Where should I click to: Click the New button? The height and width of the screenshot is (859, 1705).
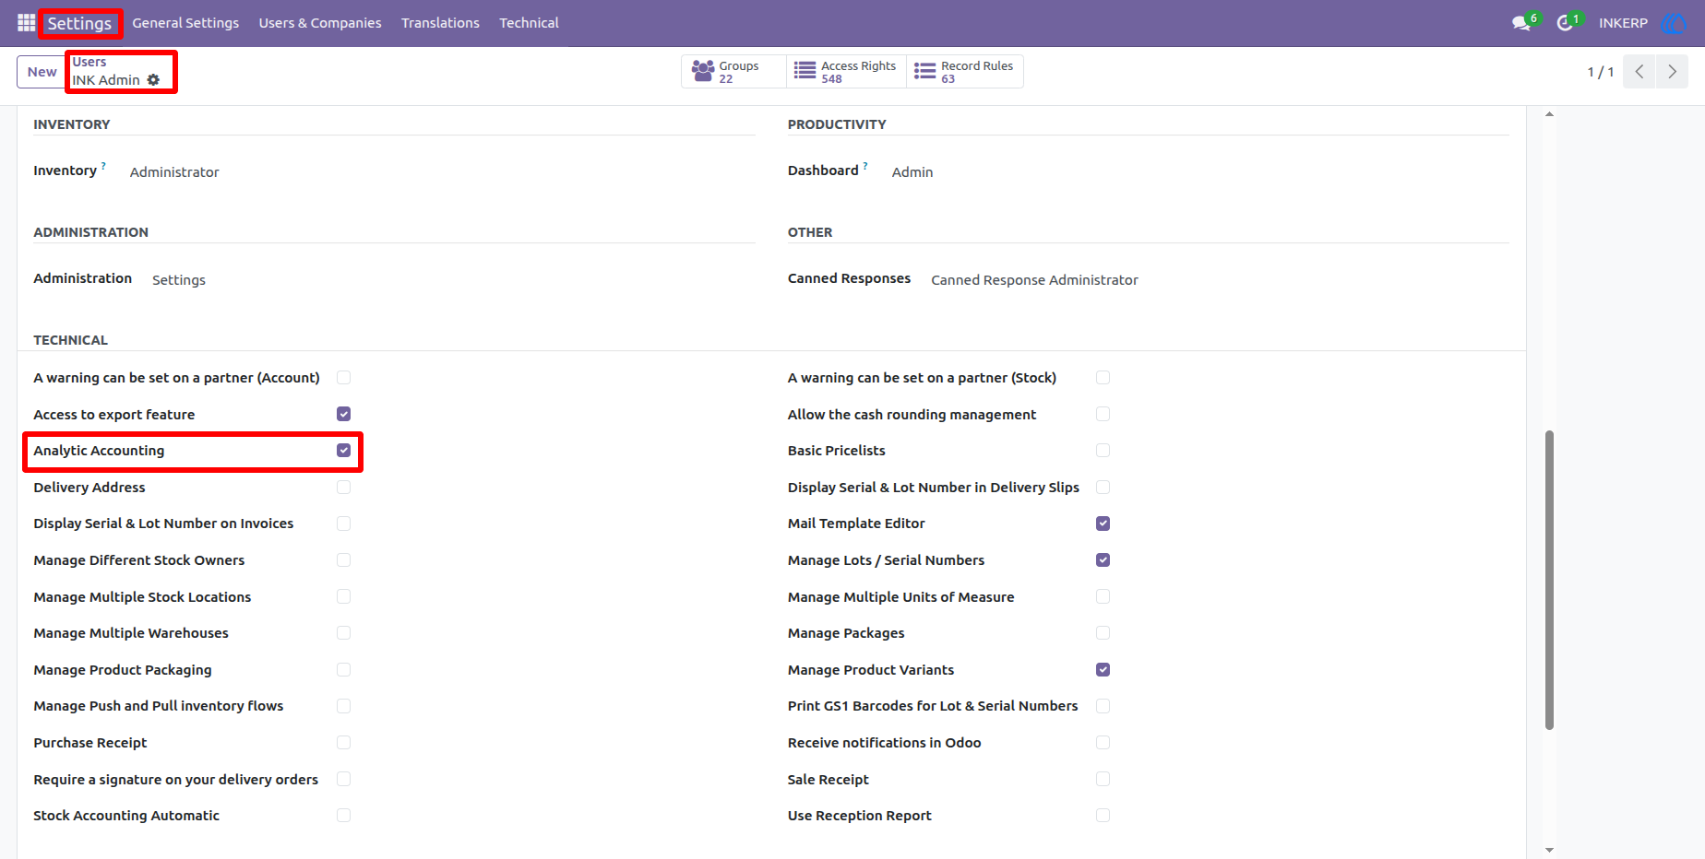tap(42, 72)
